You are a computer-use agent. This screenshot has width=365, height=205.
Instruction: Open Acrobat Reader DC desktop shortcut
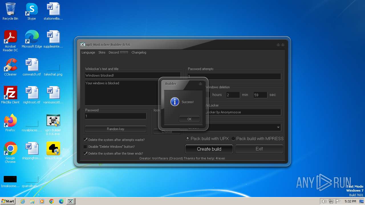tap(10, 41)
